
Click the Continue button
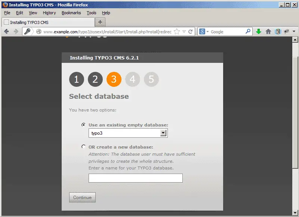point(82,197)
